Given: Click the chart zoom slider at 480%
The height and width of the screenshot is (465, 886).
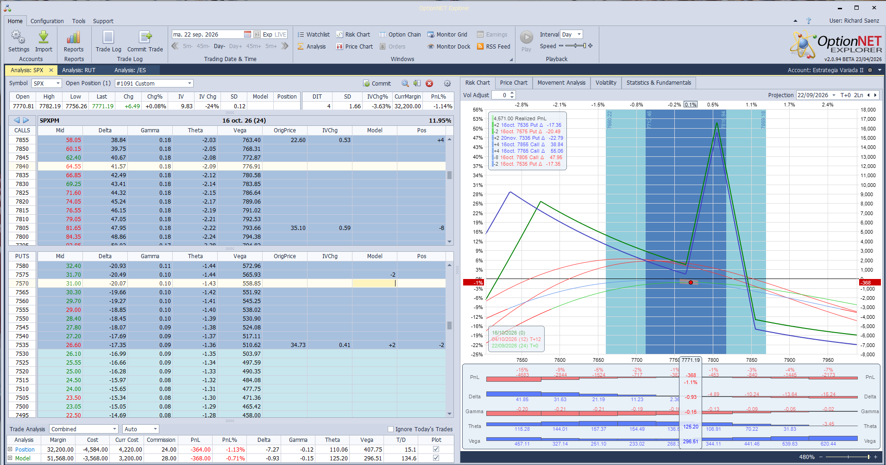Looking at the screenshot, I should point(848,457).
